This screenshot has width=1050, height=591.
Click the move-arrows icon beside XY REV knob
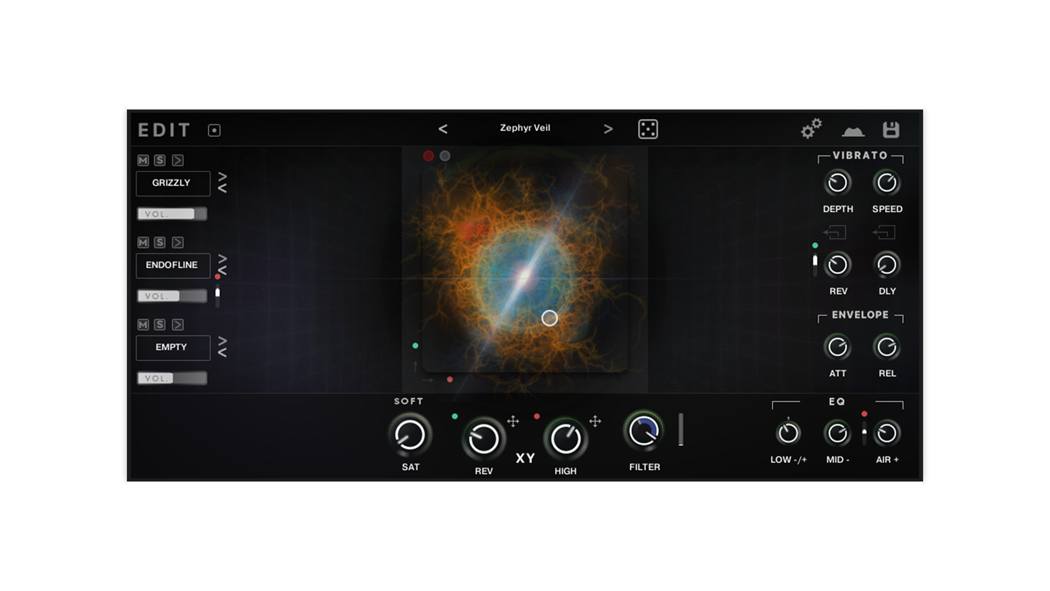click(x=513, y=421)
